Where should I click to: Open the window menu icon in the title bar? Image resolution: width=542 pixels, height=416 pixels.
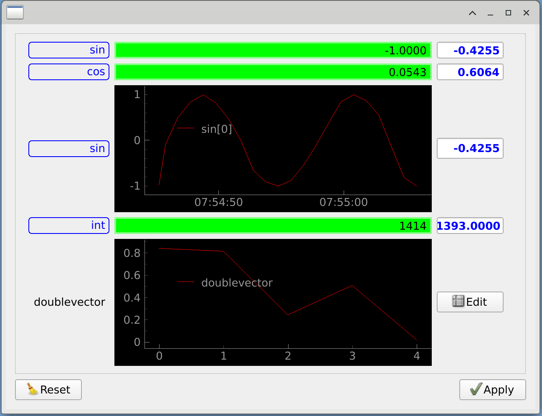[x=15, y=13]
